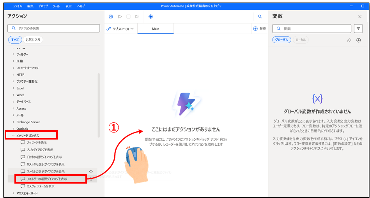Select the グローバル variable scope toggle
The width and height of the screenshot is (370, 198).
[x=281, y=40]
